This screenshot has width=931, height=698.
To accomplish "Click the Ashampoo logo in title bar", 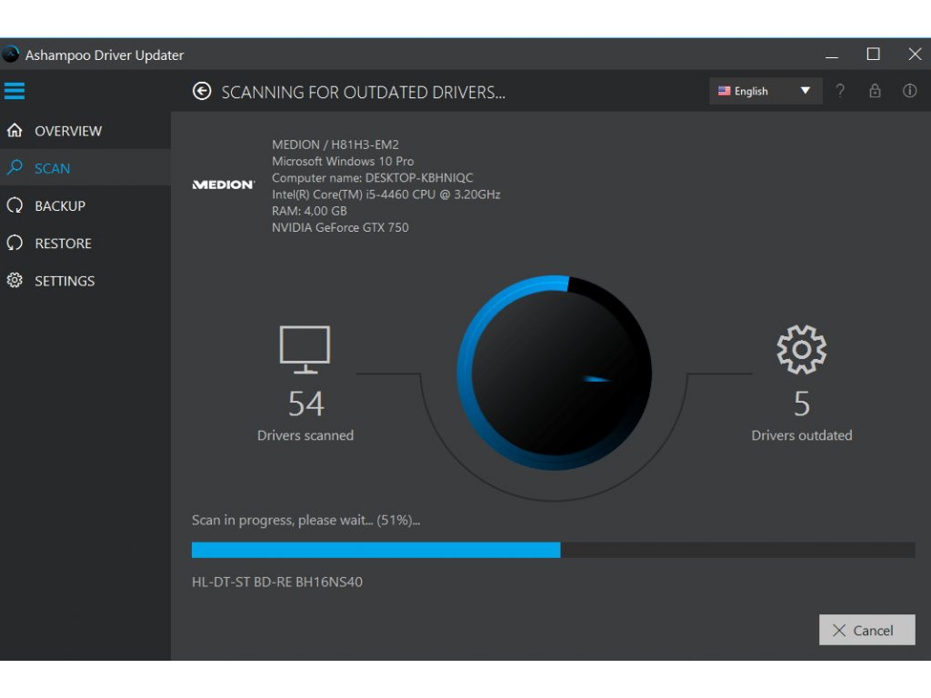I will pos(11,55).
